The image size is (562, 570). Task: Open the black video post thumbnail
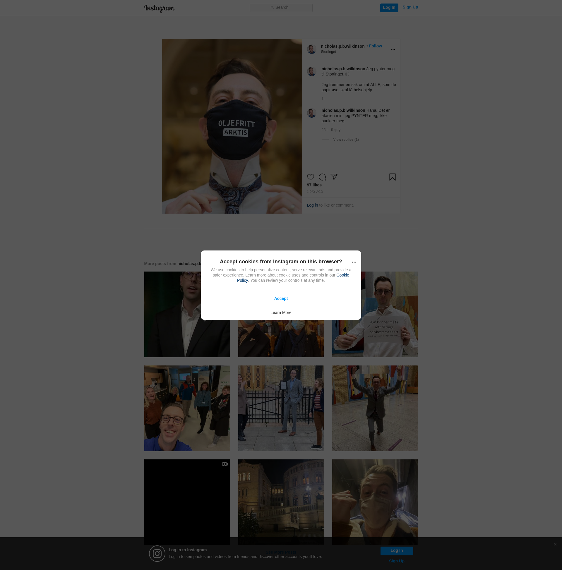click(x=187, y=502)
